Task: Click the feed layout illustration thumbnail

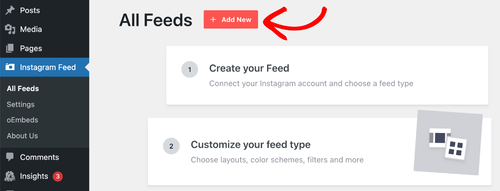Action: point(448,143)
